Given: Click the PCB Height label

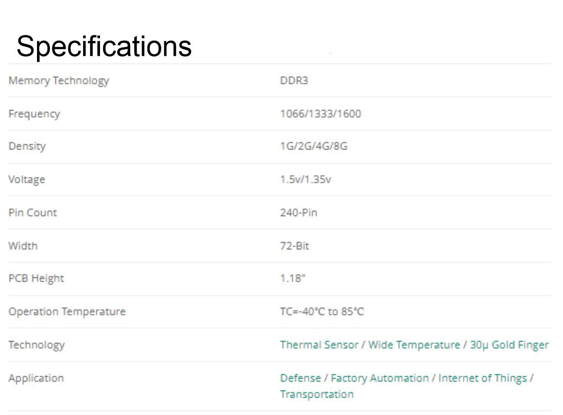Looking at the screenshot, I should 36,278.
